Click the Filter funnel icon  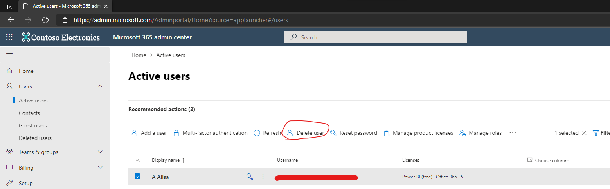[596, 133]
